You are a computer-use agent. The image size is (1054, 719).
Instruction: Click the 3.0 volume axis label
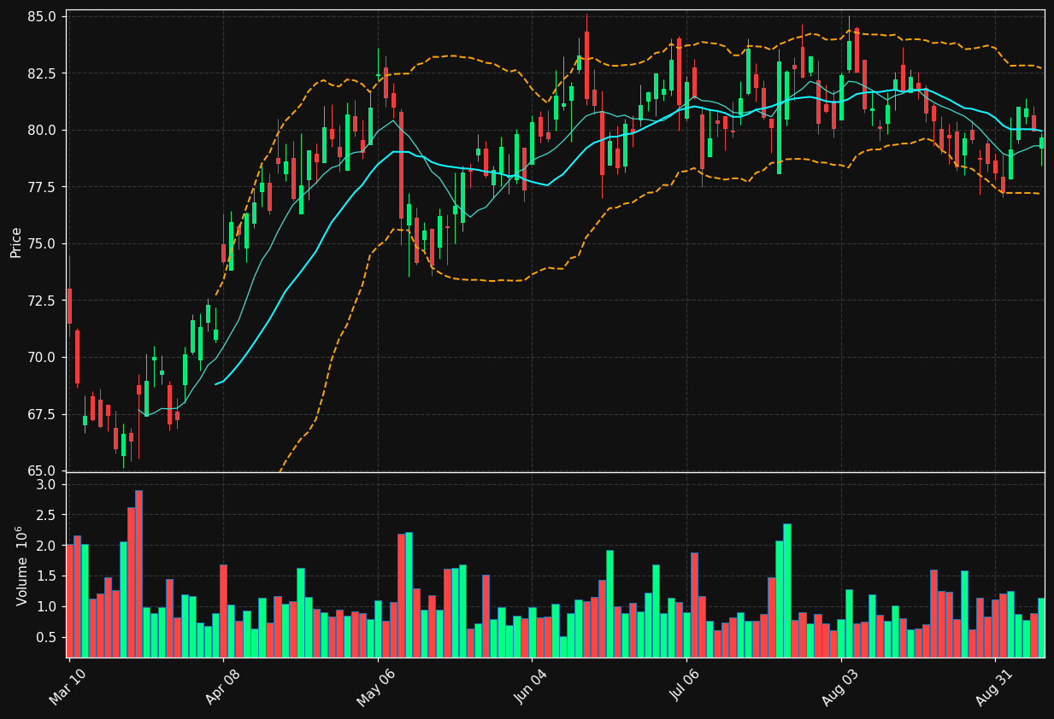(x=47, y=484)
